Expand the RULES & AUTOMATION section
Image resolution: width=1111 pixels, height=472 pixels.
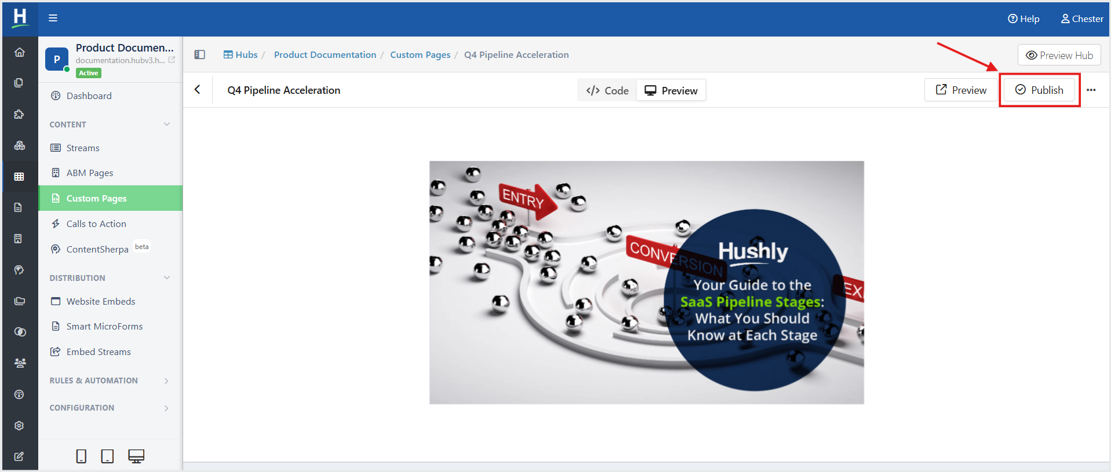tap(166, 381)
